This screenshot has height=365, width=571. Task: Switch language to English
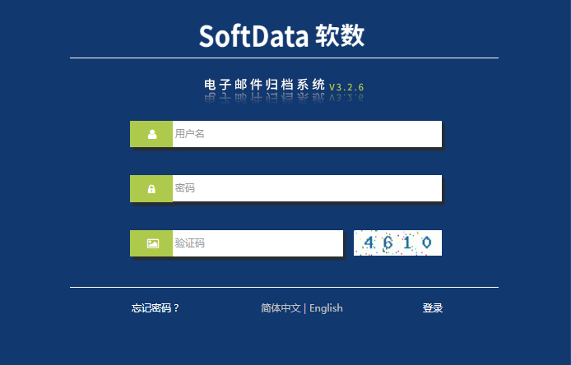[x=326, y=308]
